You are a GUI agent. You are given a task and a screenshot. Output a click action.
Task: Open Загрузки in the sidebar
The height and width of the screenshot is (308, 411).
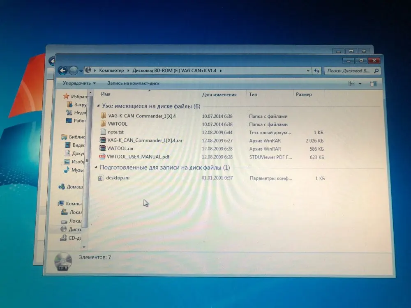(x=76, y=104)
